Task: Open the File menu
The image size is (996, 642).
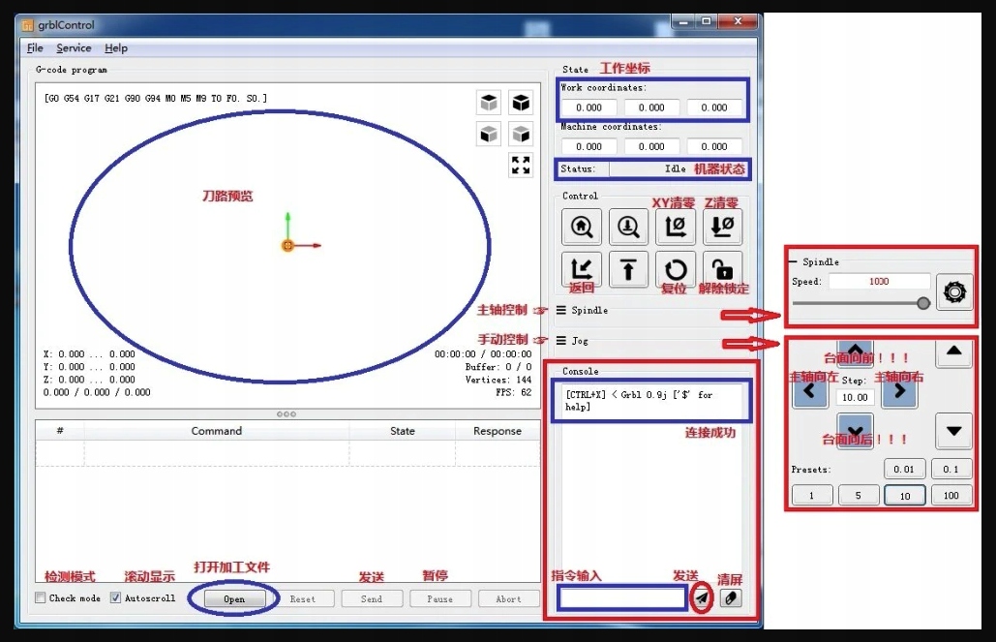Action: 35,47
